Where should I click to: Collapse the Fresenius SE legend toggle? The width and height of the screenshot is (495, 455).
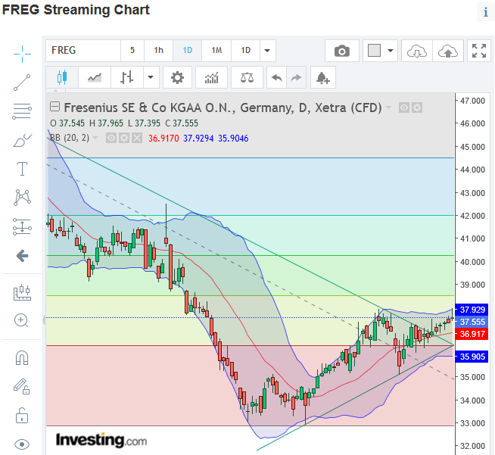click(x=54, y=107)
